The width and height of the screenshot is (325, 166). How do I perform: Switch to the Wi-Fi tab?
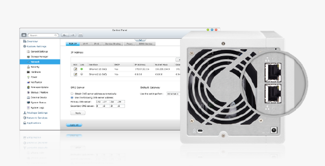(x=86, y=44)
